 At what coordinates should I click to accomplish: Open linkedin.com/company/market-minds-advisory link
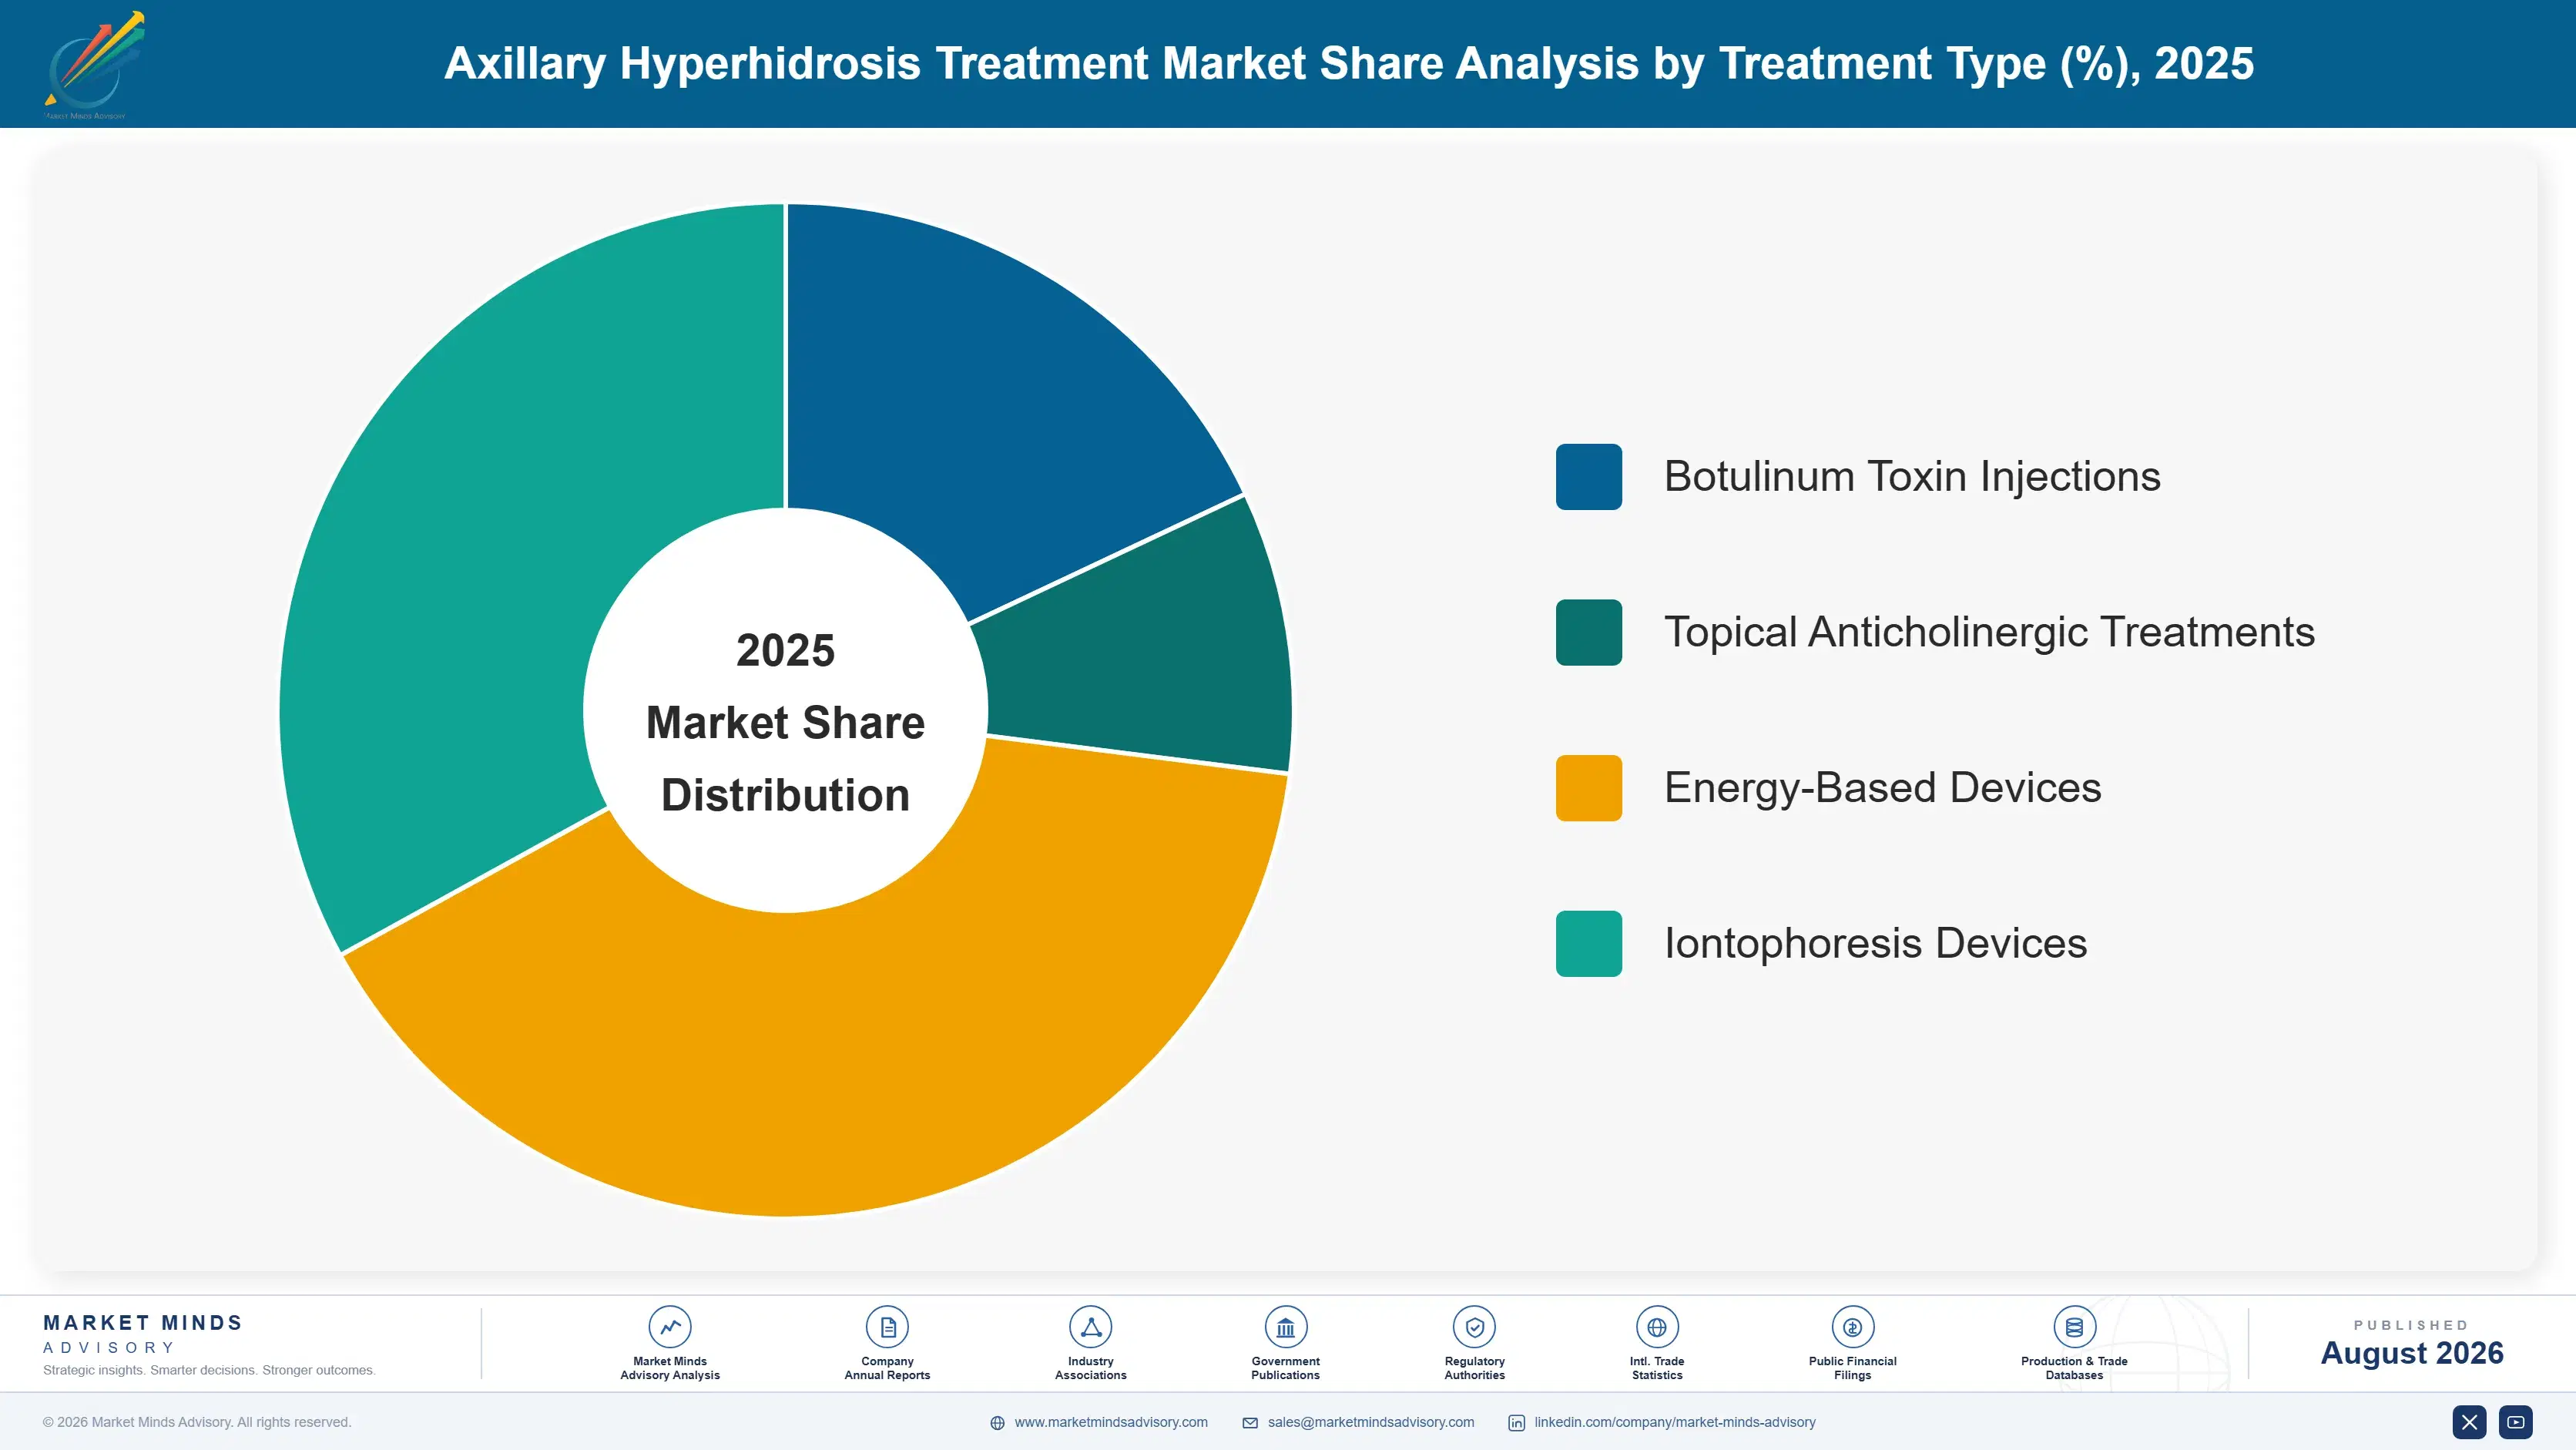point(1675,1422)
